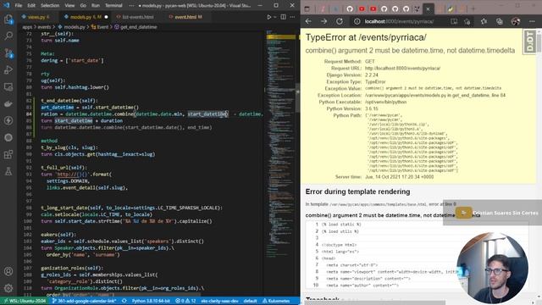Expand the overflow menu ellipsis in title bar
The width and height of the screenshot is (542, 305).
click(131, 6)
